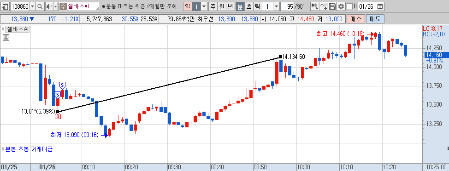
Task: Click the 셀바스AI stock name field
Action: click(83, 6)
